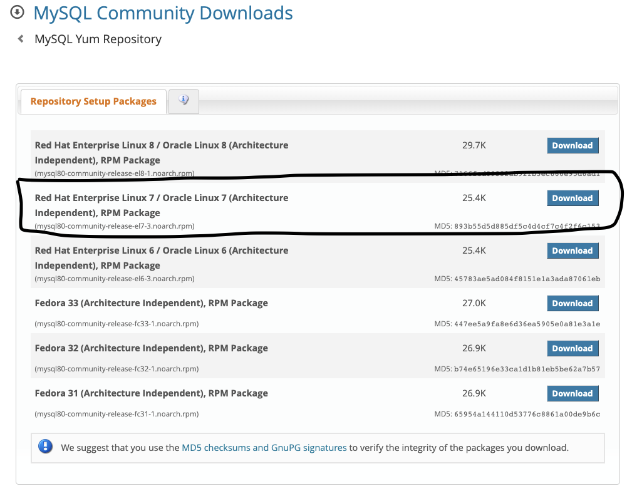The height and width of the screenshot is (491, 632).
Task: Select filename mysql80-community-release-fc33-1.noarch.rpm
Action: [x=117, y=324]
